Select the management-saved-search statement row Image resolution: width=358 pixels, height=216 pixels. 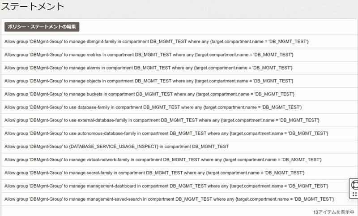click(x=179, y=199)
